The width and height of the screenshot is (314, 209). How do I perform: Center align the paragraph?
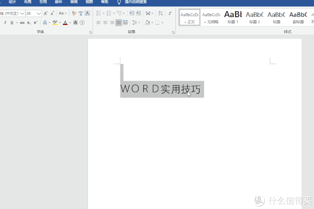click(x=105, y=23)
